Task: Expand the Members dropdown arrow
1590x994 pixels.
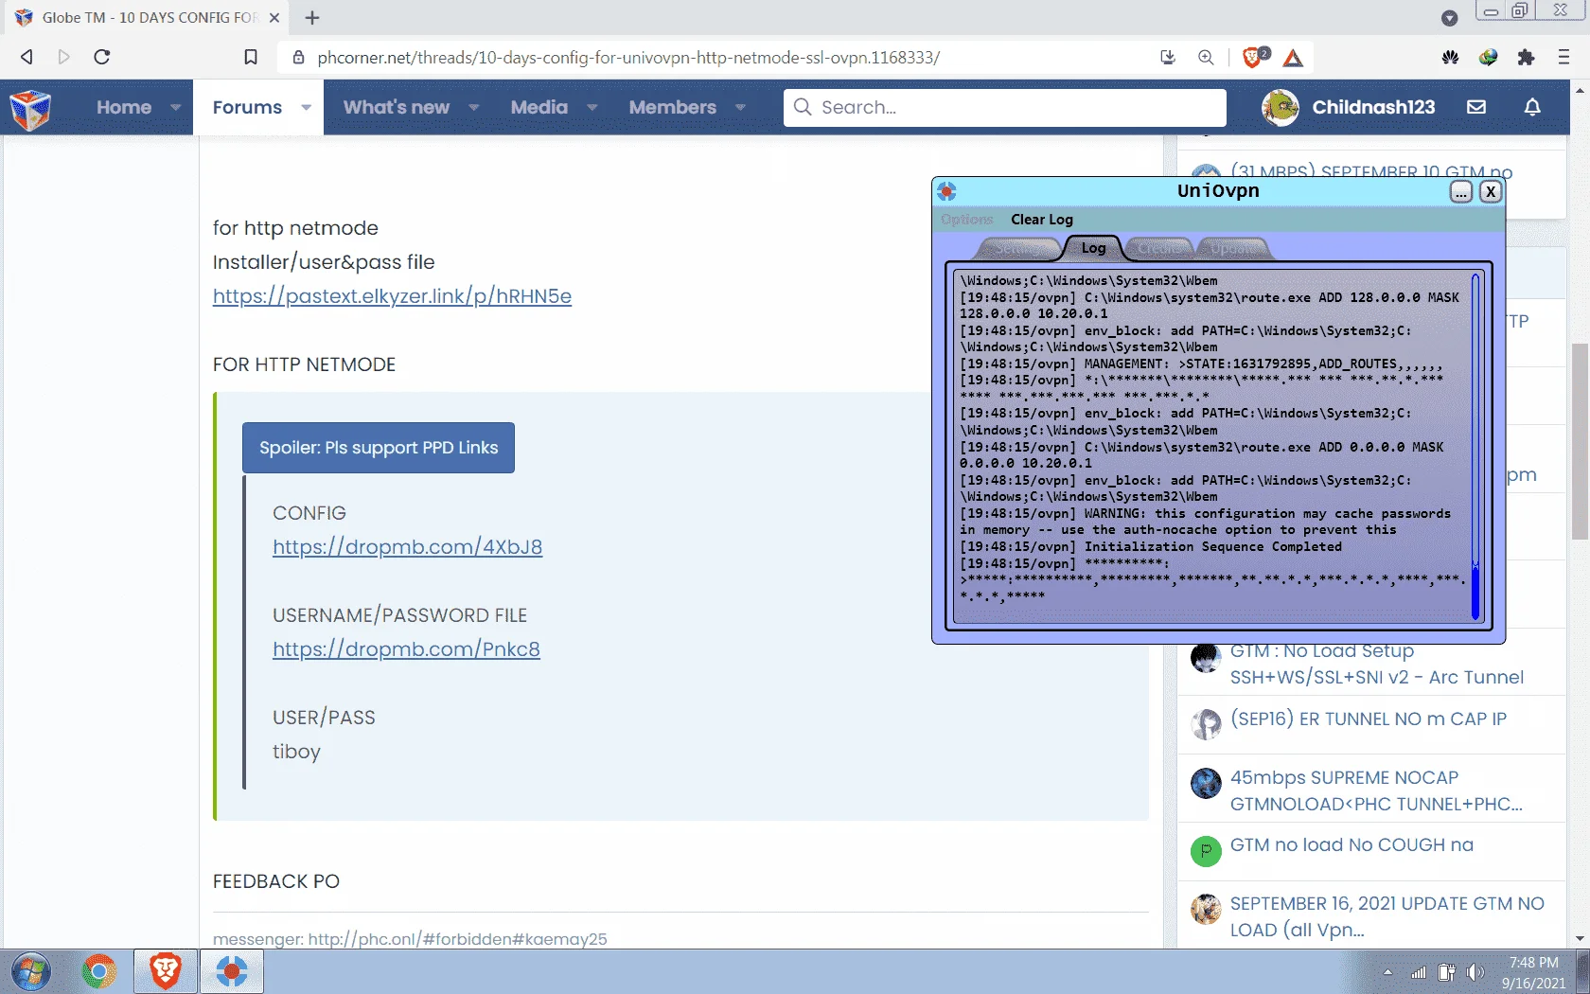Action: [740, 108]
